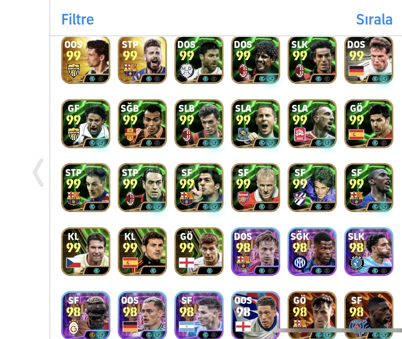Choose the GÖ 99 England flag card
The width and height of the screenshot is (402, 339).
[199, 251]
